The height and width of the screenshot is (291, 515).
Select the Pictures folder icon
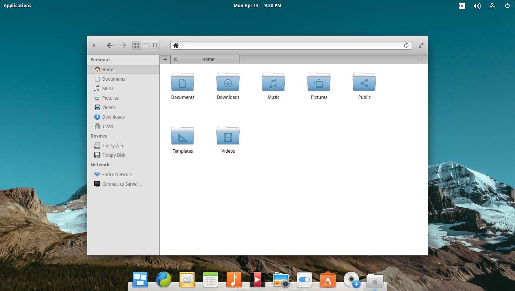pos(319,81)
